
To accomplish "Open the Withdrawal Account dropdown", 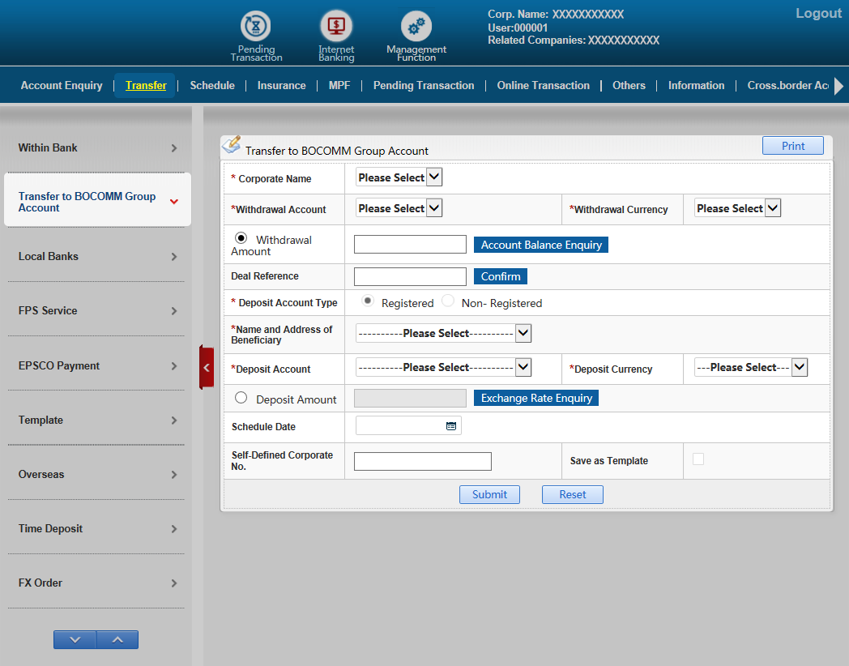I will coord(399,208).
